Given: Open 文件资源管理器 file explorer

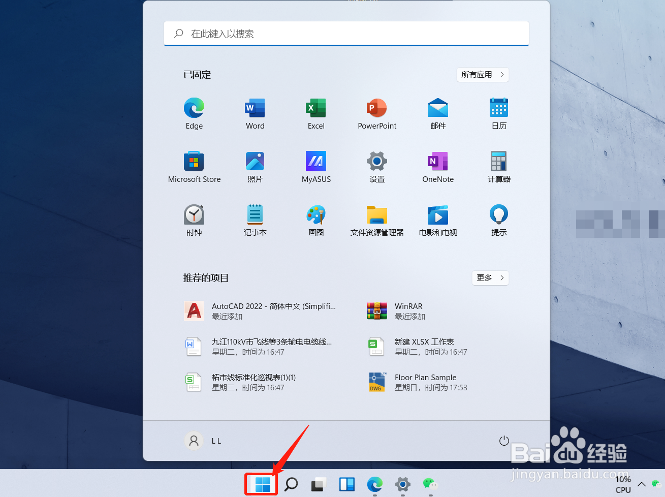Looking at the screenshot, I should (377, 221).
